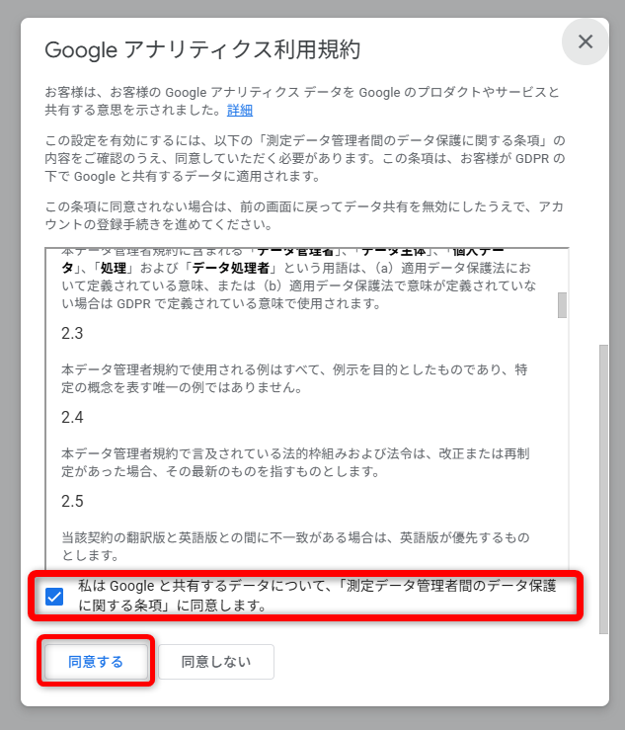Screen dimensions: 625x730
Task: Click the paragraph about 例示を目的としたもの
Action: 294,378
